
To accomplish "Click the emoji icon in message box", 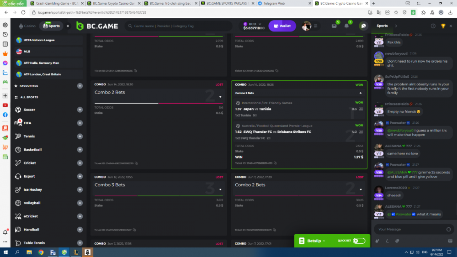I will click(x=449, y=229).
